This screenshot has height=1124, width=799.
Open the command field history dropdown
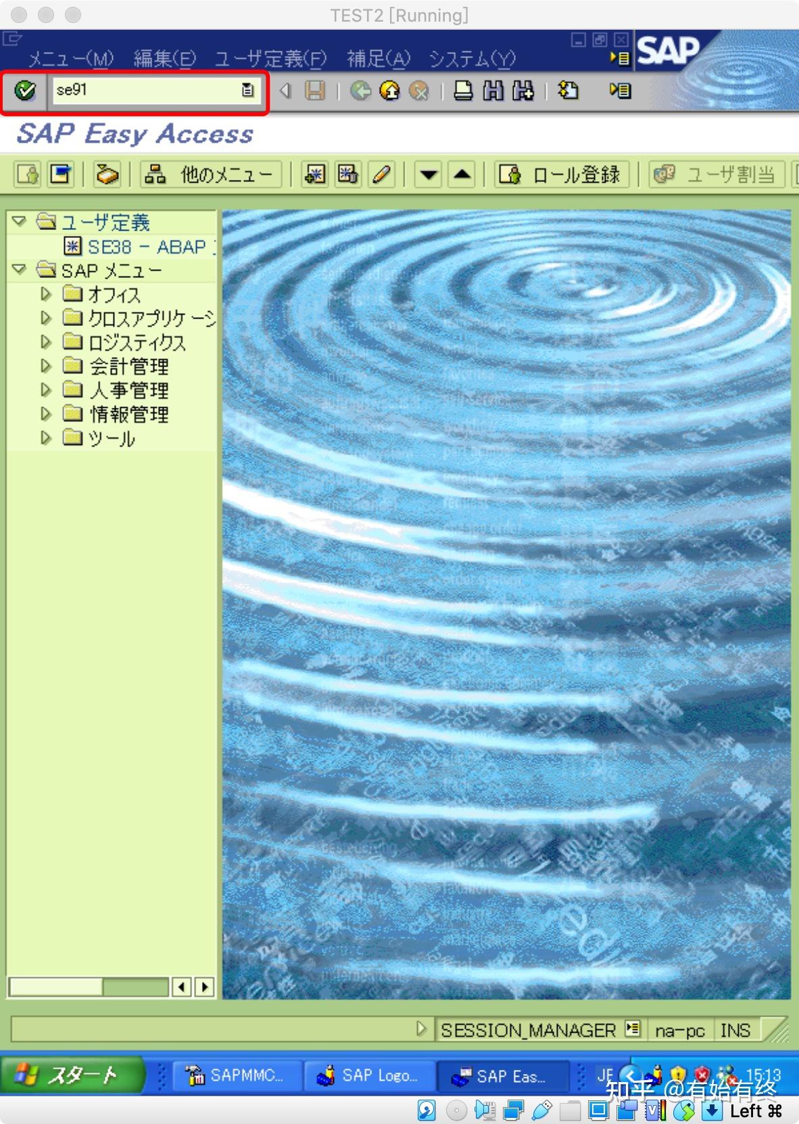point(248,90)
